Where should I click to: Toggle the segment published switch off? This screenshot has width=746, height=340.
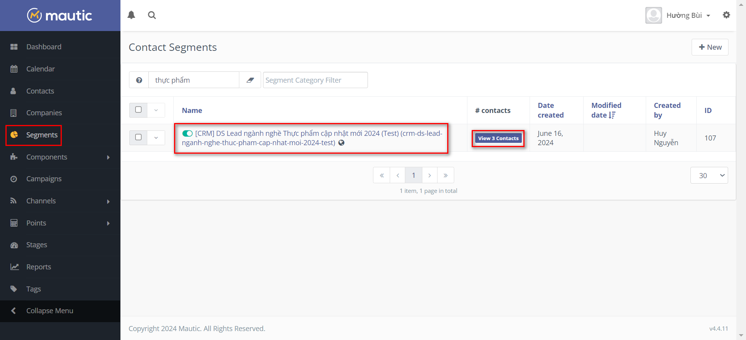click(187, 134)
